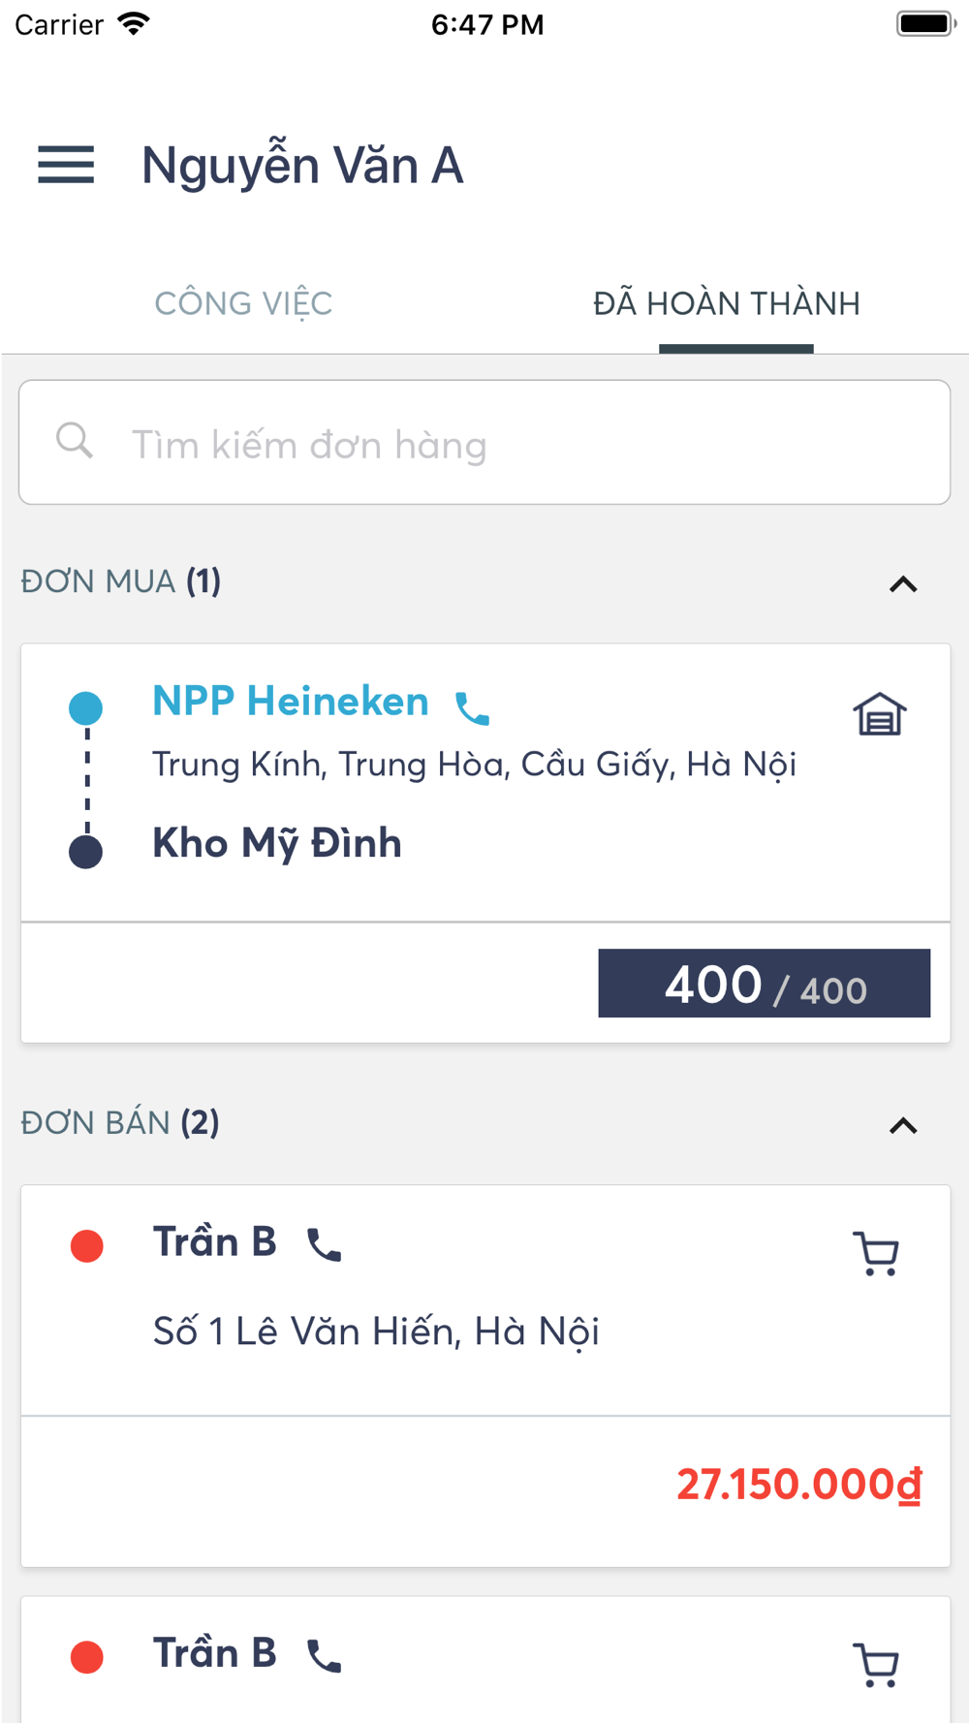Viewport: 969px width, 1723px height.
Task: Tap the ĐƠN MUA (1) section header
Action: pos(121,581)
